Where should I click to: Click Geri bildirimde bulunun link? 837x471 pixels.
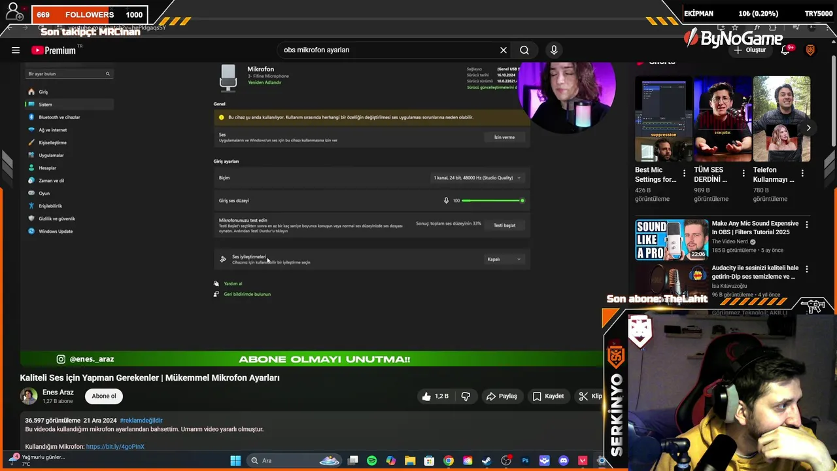(247, 294)
